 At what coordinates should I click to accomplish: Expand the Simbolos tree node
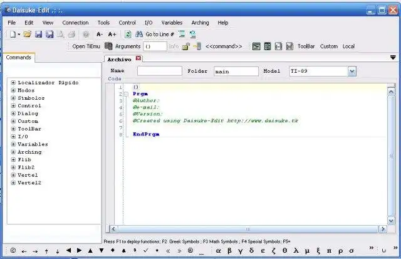coord(13,98)
